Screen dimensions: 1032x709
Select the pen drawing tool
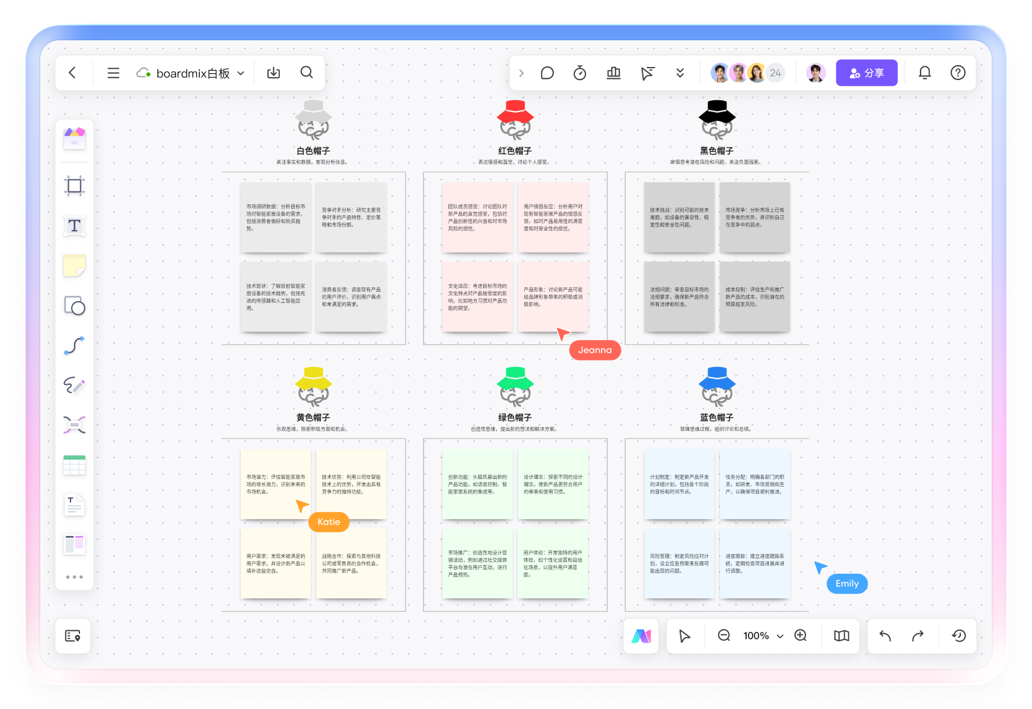[x=75, y=385]
